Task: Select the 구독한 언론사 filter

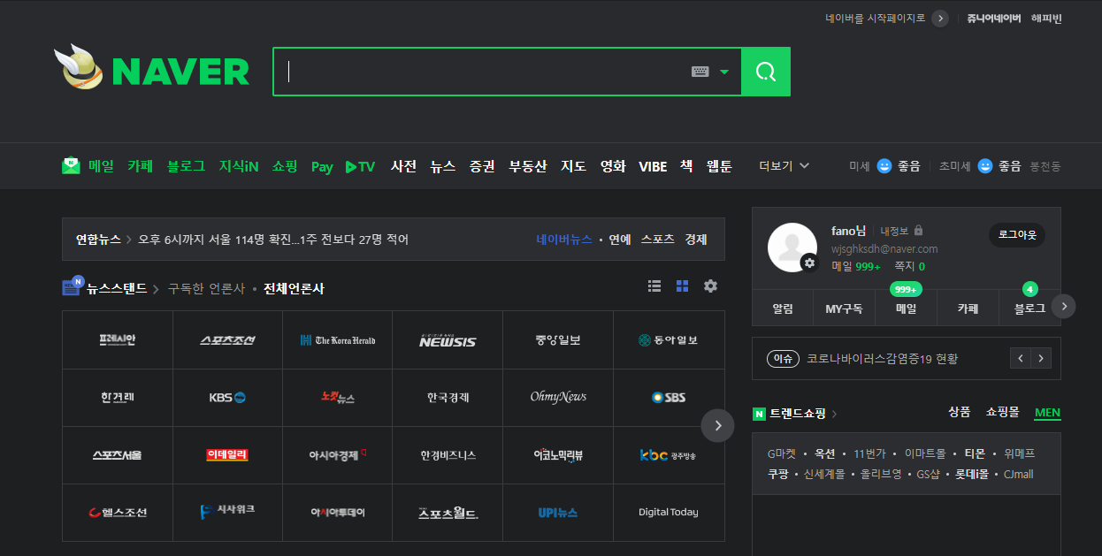Action: click(x=206, y=289)
